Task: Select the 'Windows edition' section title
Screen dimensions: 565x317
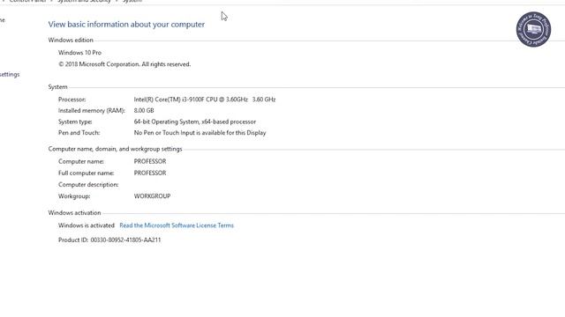Action: (x=71, y=40)
